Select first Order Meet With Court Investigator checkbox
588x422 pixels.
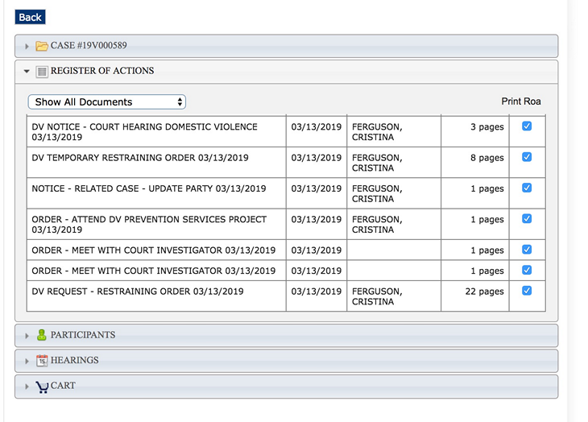tap(527, 250)
